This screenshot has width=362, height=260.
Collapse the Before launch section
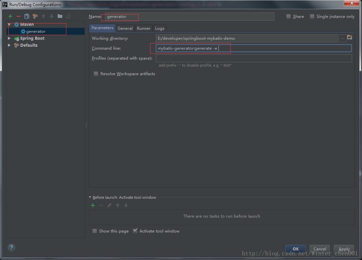coord(90,197)
